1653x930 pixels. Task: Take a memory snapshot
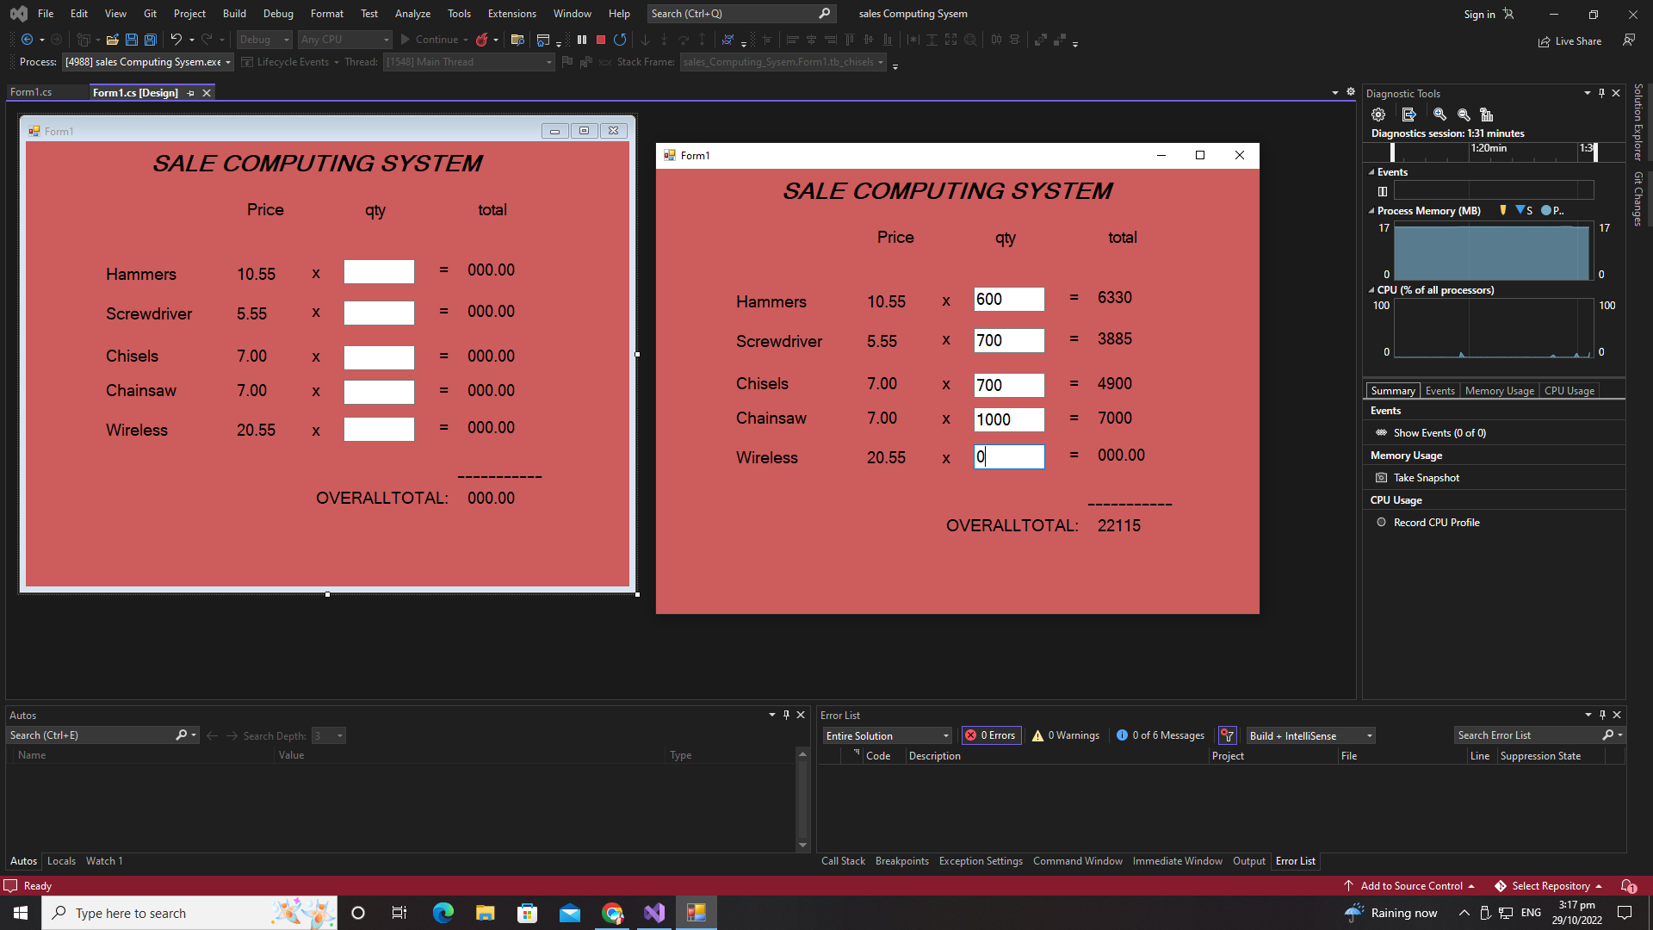click(1426, 478)
